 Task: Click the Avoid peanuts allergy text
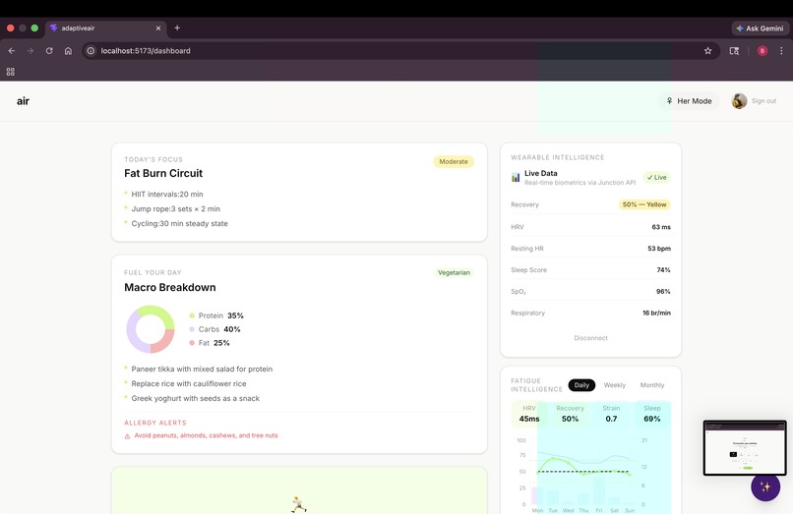206,435
